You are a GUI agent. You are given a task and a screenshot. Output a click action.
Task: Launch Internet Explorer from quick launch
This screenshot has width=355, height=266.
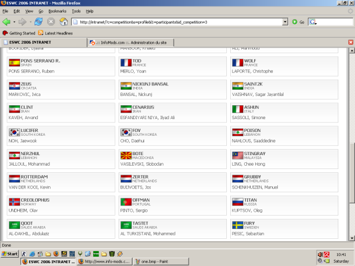click(x=32, y=254)
